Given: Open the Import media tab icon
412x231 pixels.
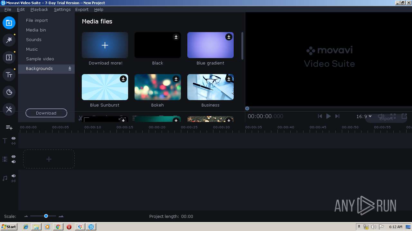Looking at the screenshot, I should coord(9,23).
